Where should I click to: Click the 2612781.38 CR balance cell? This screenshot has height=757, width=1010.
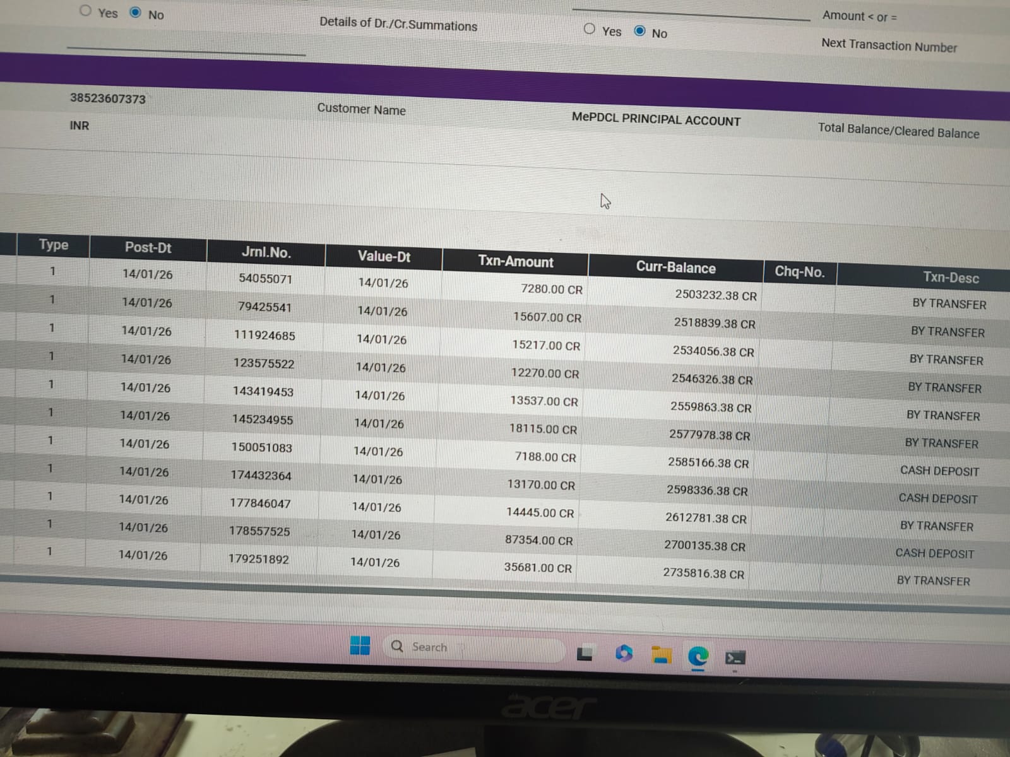click(x=706, y=518)
